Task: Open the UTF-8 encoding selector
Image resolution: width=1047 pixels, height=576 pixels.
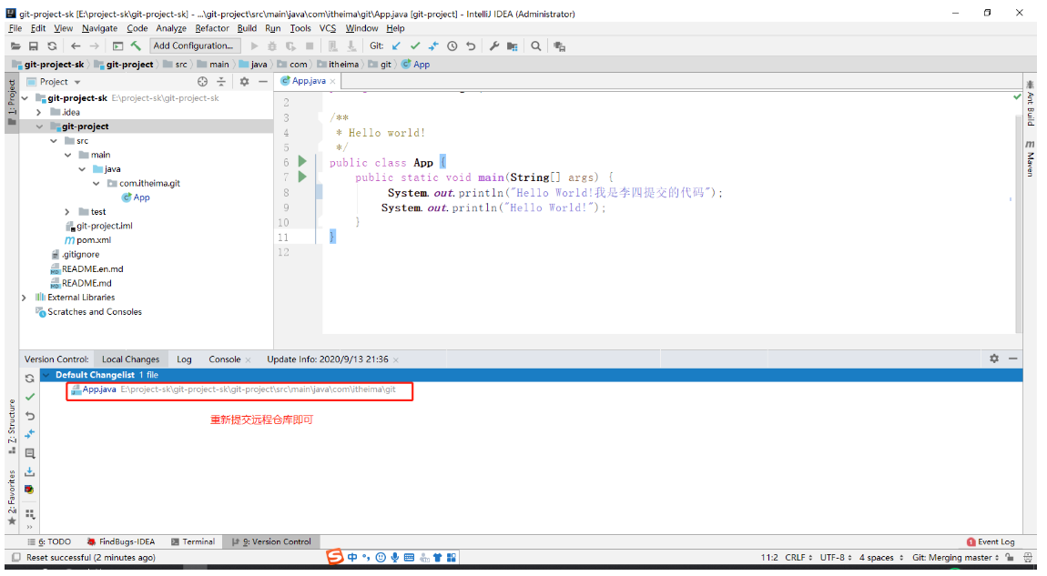Action: (836, 557)
